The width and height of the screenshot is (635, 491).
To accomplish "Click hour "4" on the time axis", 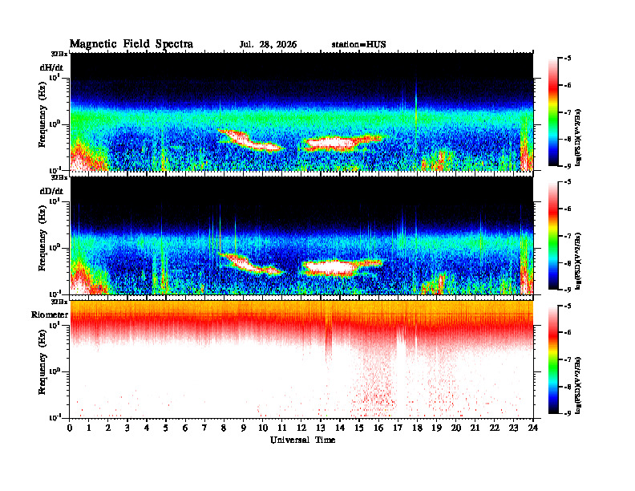I will point(147,428).
